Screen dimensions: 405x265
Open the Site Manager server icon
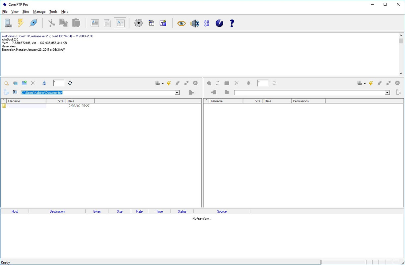[8, 23]
